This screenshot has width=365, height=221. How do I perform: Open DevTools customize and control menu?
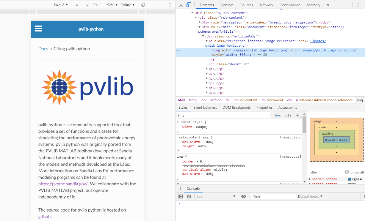pyautogui.click(x=358, y=5)
